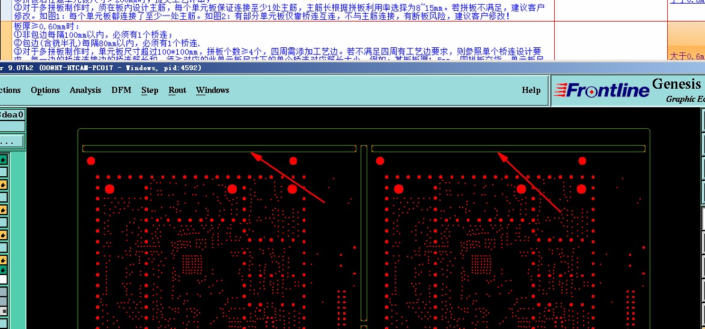Image resolution: width=705 pixels, height=329 pixels.
Task: Open the Rout menu
Action: [x=177, y=90]
